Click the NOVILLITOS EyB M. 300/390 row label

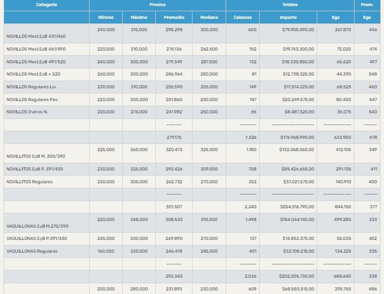(x=36, y=156)
